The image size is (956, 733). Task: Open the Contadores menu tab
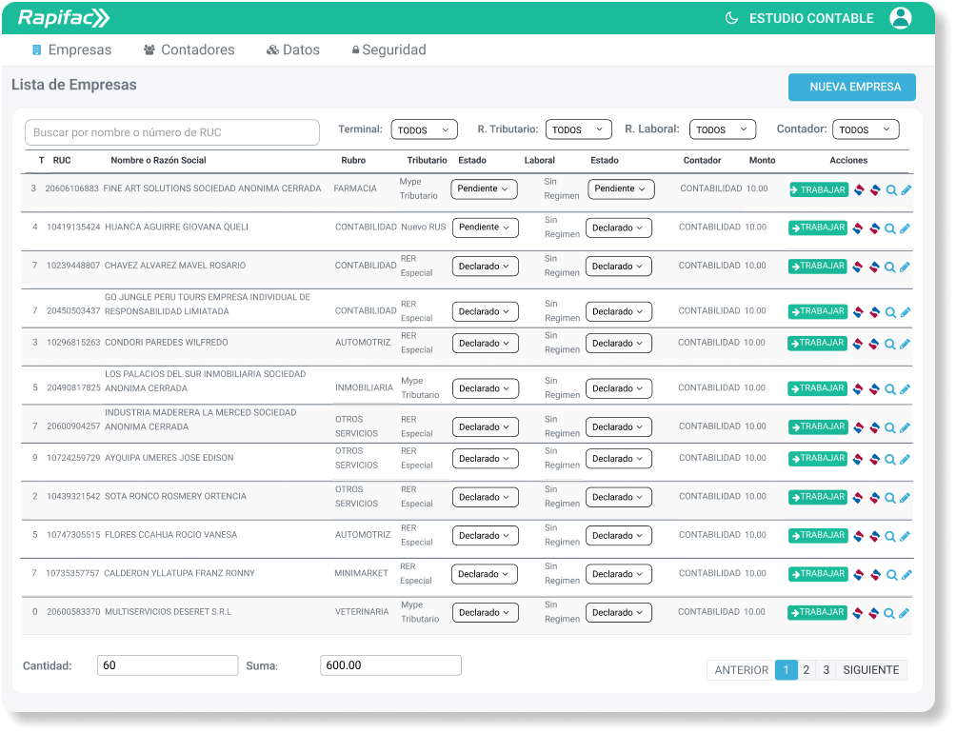coord(189,50)
